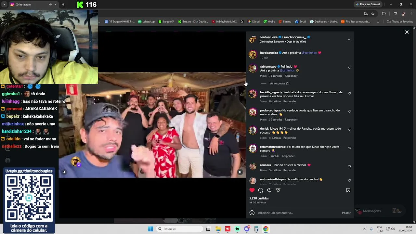
Task: Open the Chrome profile avatar
Action: tap(403, 14)
